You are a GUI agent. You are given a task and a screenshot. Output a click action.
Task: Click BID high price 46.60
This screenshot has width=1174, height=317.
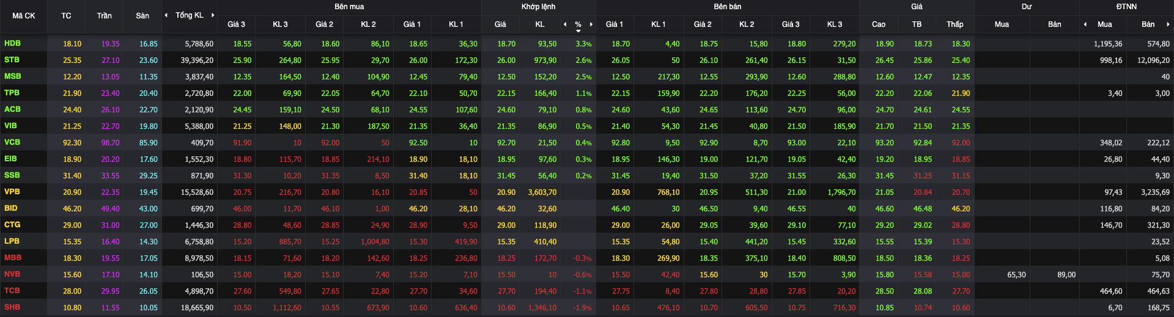(x=884, y=209)
